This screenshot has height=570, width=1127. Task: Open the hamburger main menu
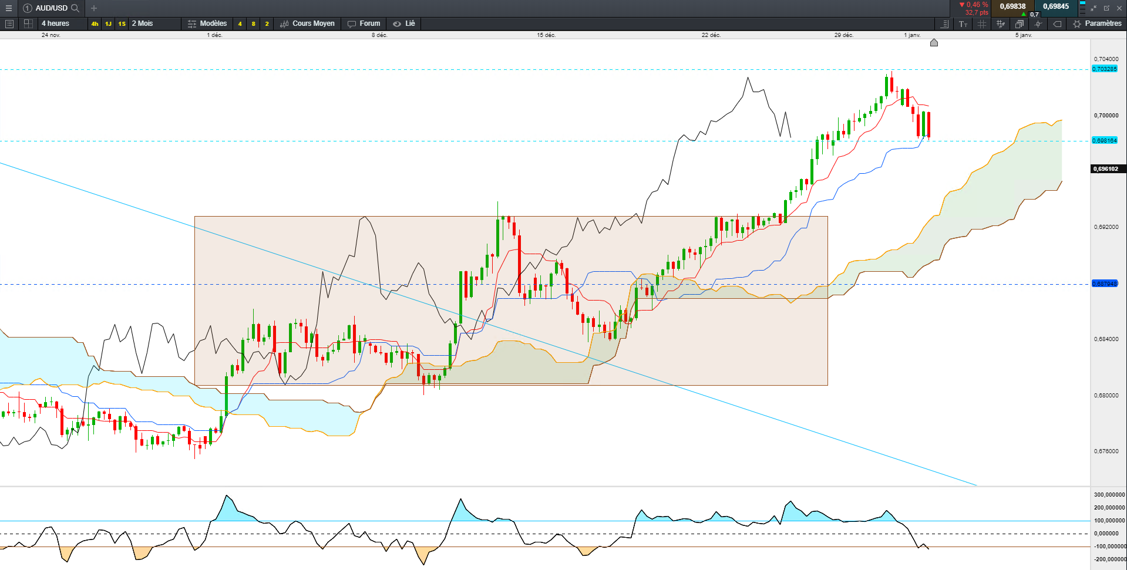click(x=8, y=8)
